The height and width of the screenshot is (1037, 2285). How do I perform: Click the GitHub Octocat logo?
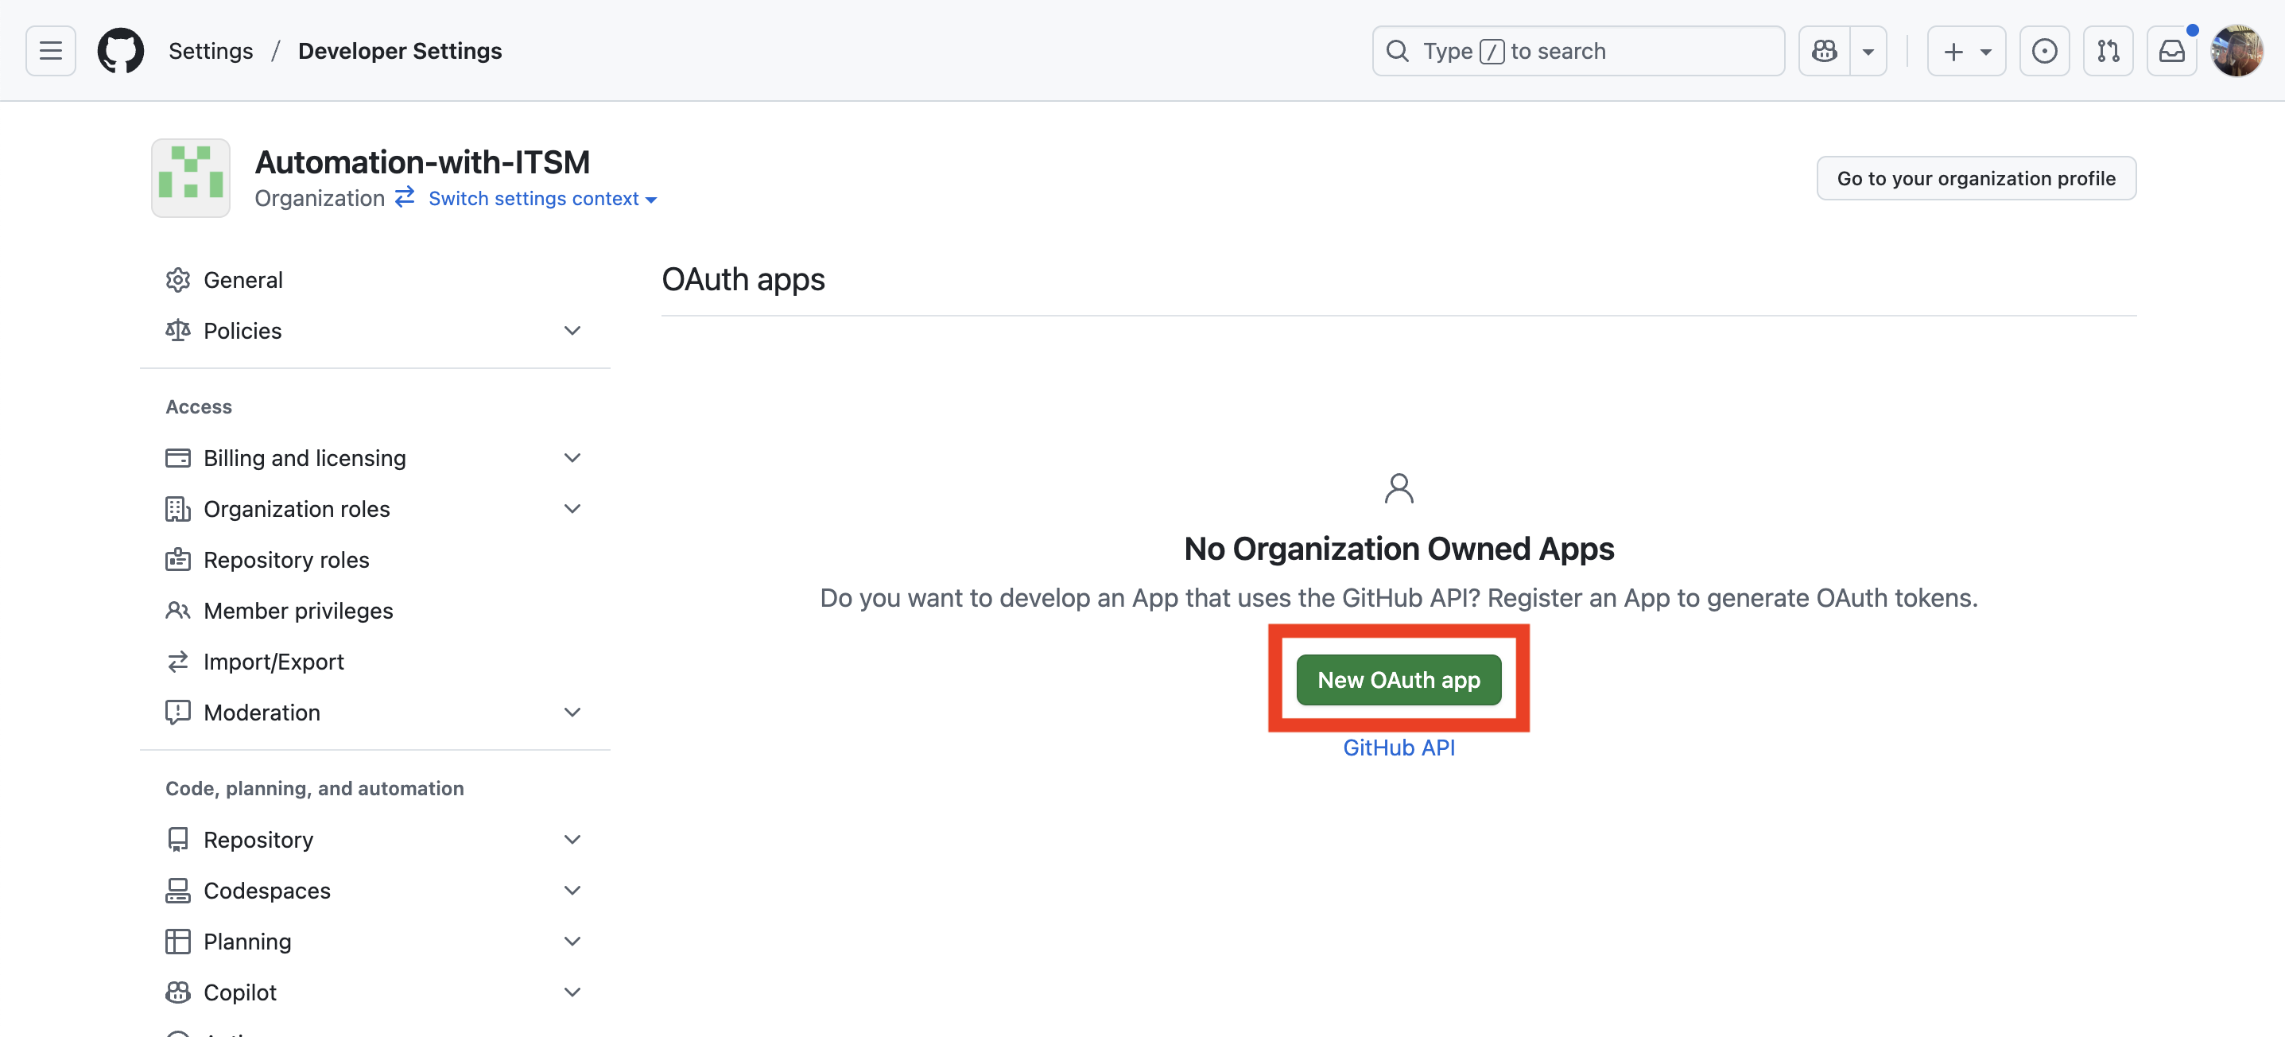pos(121,51)
